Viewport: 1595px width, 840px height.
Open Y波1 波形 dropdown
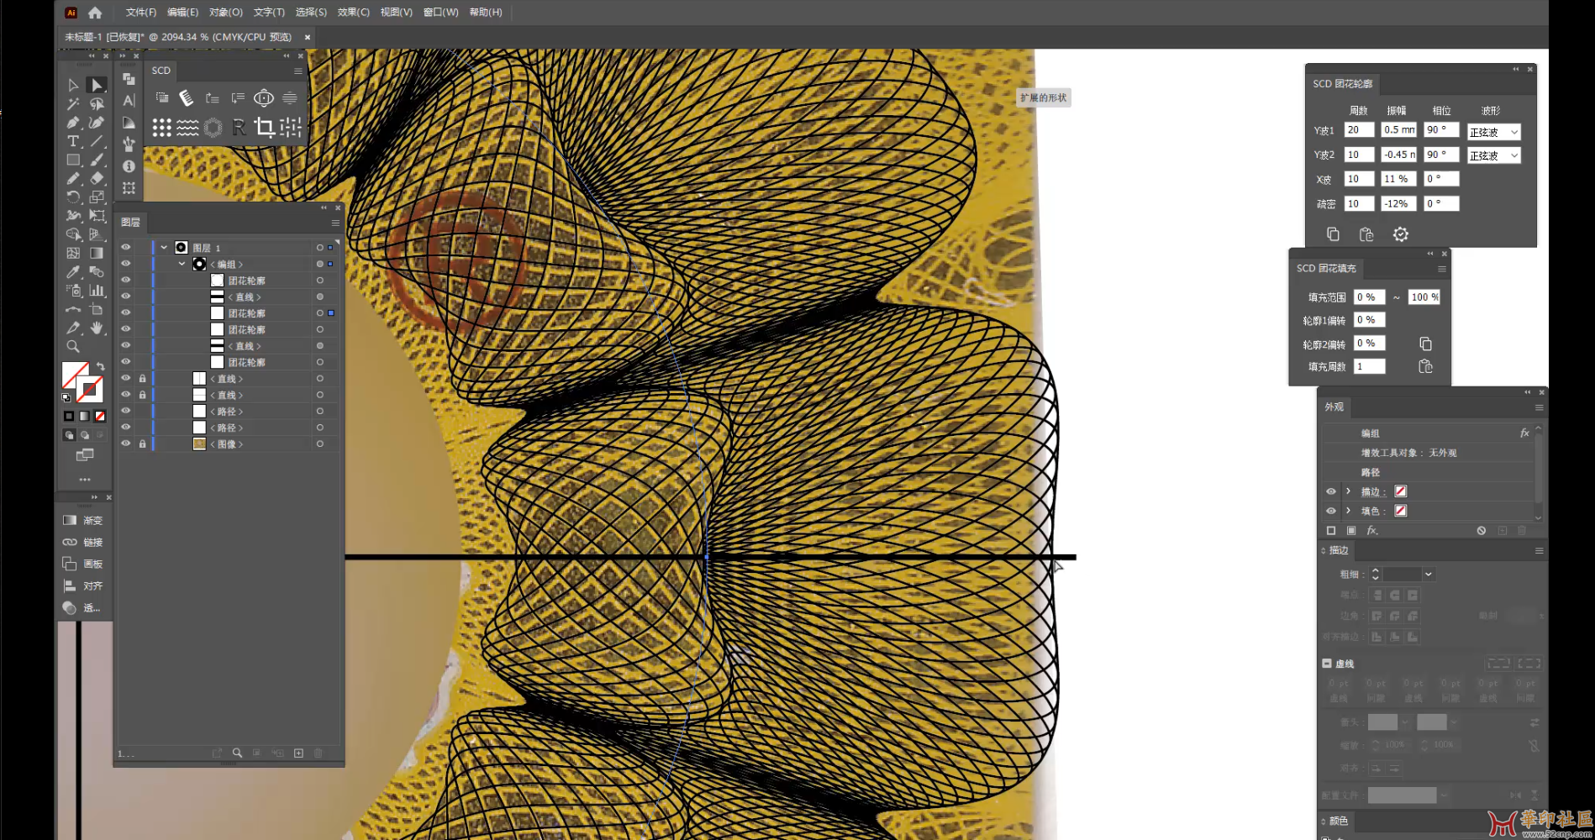[x=1494, y=132]
